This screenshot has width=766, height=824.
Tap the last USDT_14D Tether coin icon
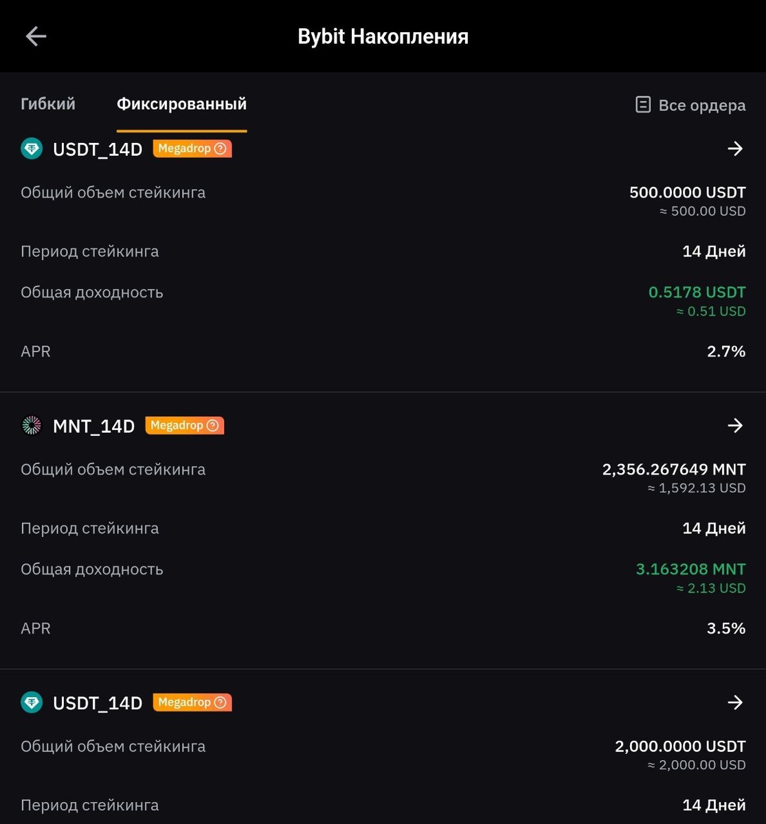point(32,702)
